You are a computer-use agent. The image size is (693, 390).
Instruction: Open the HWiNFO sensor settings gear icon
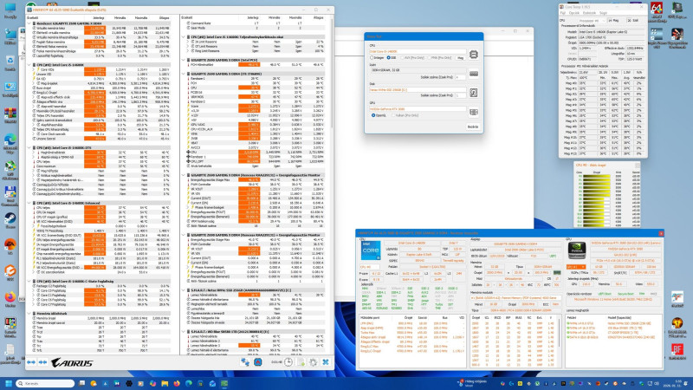point(314,362)
